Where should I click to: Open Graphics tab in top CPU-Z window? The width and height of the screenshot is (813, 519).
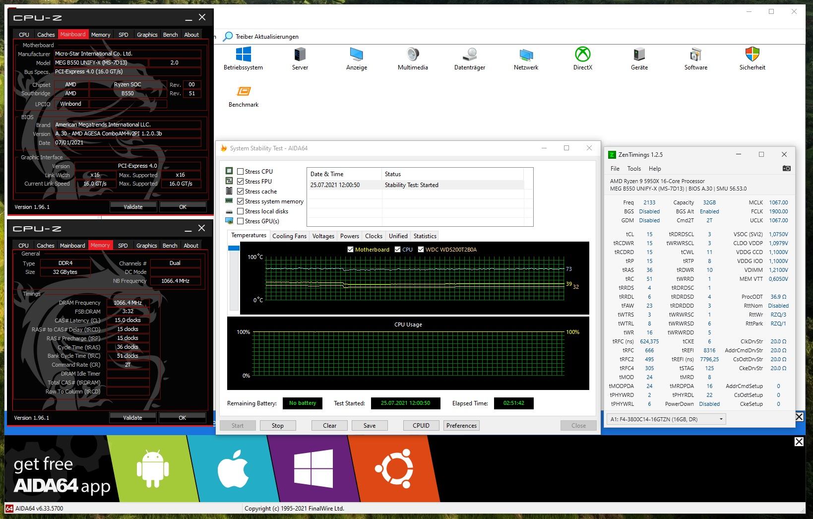[x=147, y=34]
